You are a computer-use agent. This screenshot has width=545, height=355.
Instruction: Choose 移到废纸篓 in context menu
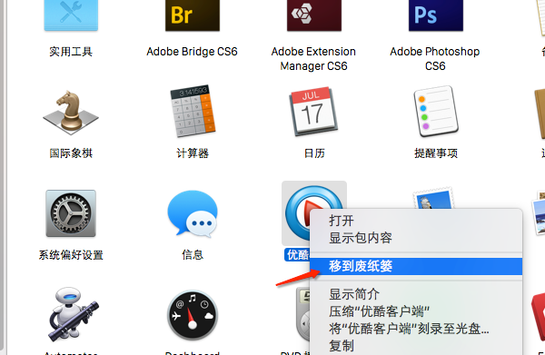(416, 266)
